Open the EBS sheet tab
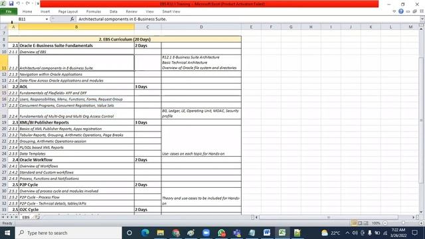 pos(26,217)
